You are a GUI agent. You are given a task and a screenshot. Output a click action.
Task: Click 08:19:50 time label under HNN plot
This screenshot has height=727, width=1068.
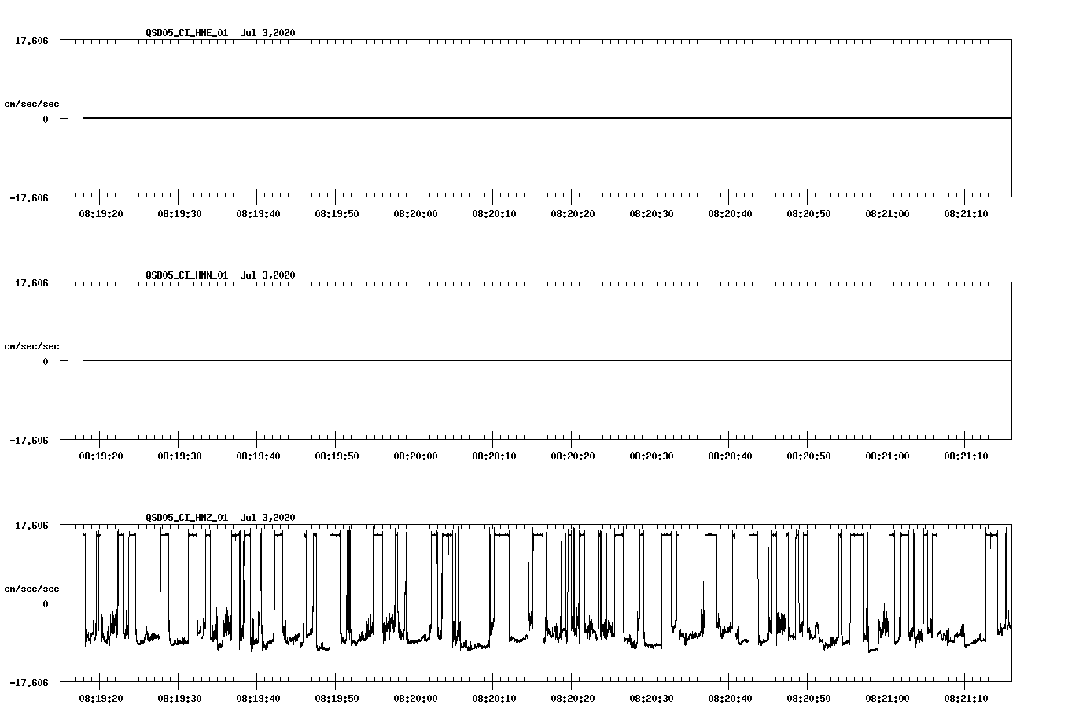pos(337,456)
